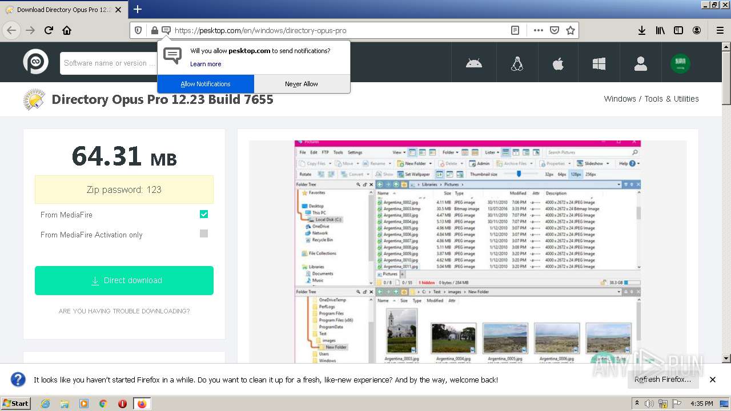Click the site padlock icon
Screen dimensions: 731x411
pyautogui.click(x=154, y=30)
